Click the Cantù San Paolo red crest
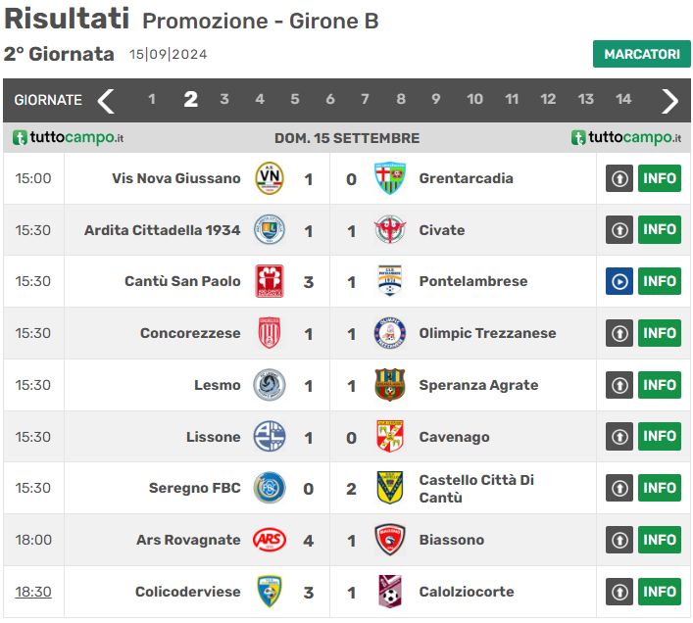This screenshot has height=623, width=693. [270, 281]
